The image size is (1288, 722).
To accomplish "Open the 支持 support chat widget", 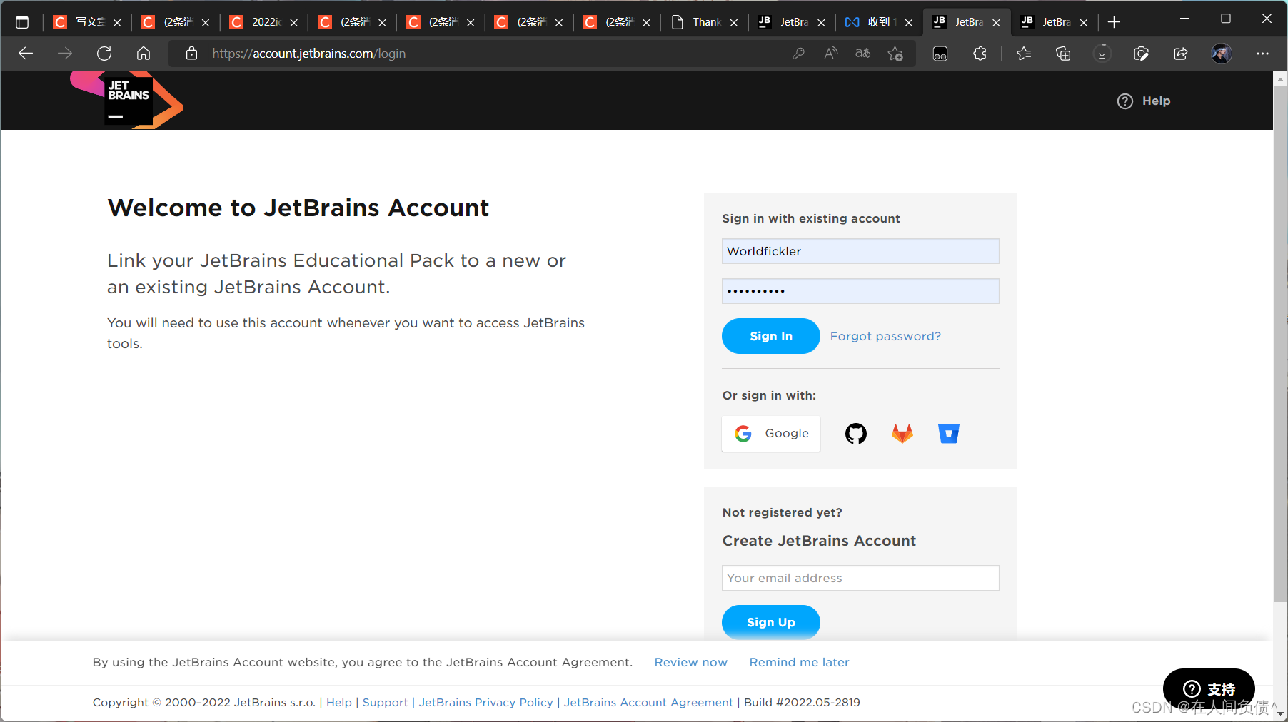I will click(1209, 689).
